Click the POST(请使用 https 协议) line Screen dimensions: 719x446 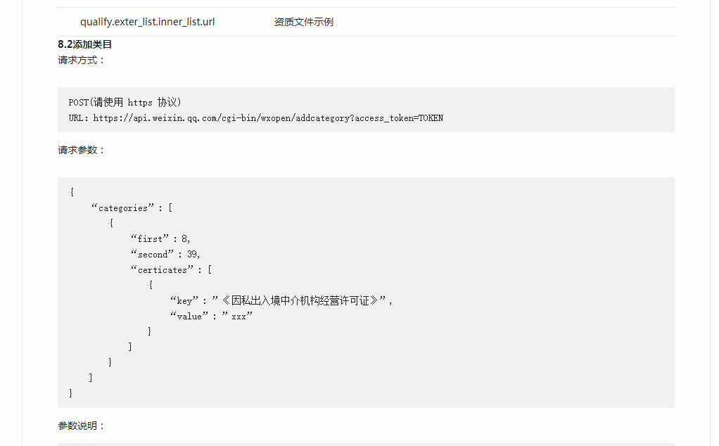125,103
